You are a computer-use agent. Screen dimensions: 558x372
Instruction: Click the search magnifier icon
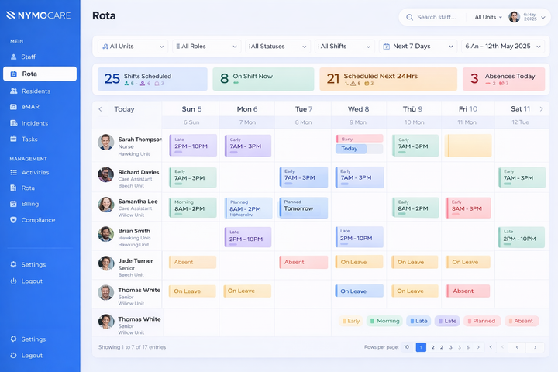(x=410, y=17)
